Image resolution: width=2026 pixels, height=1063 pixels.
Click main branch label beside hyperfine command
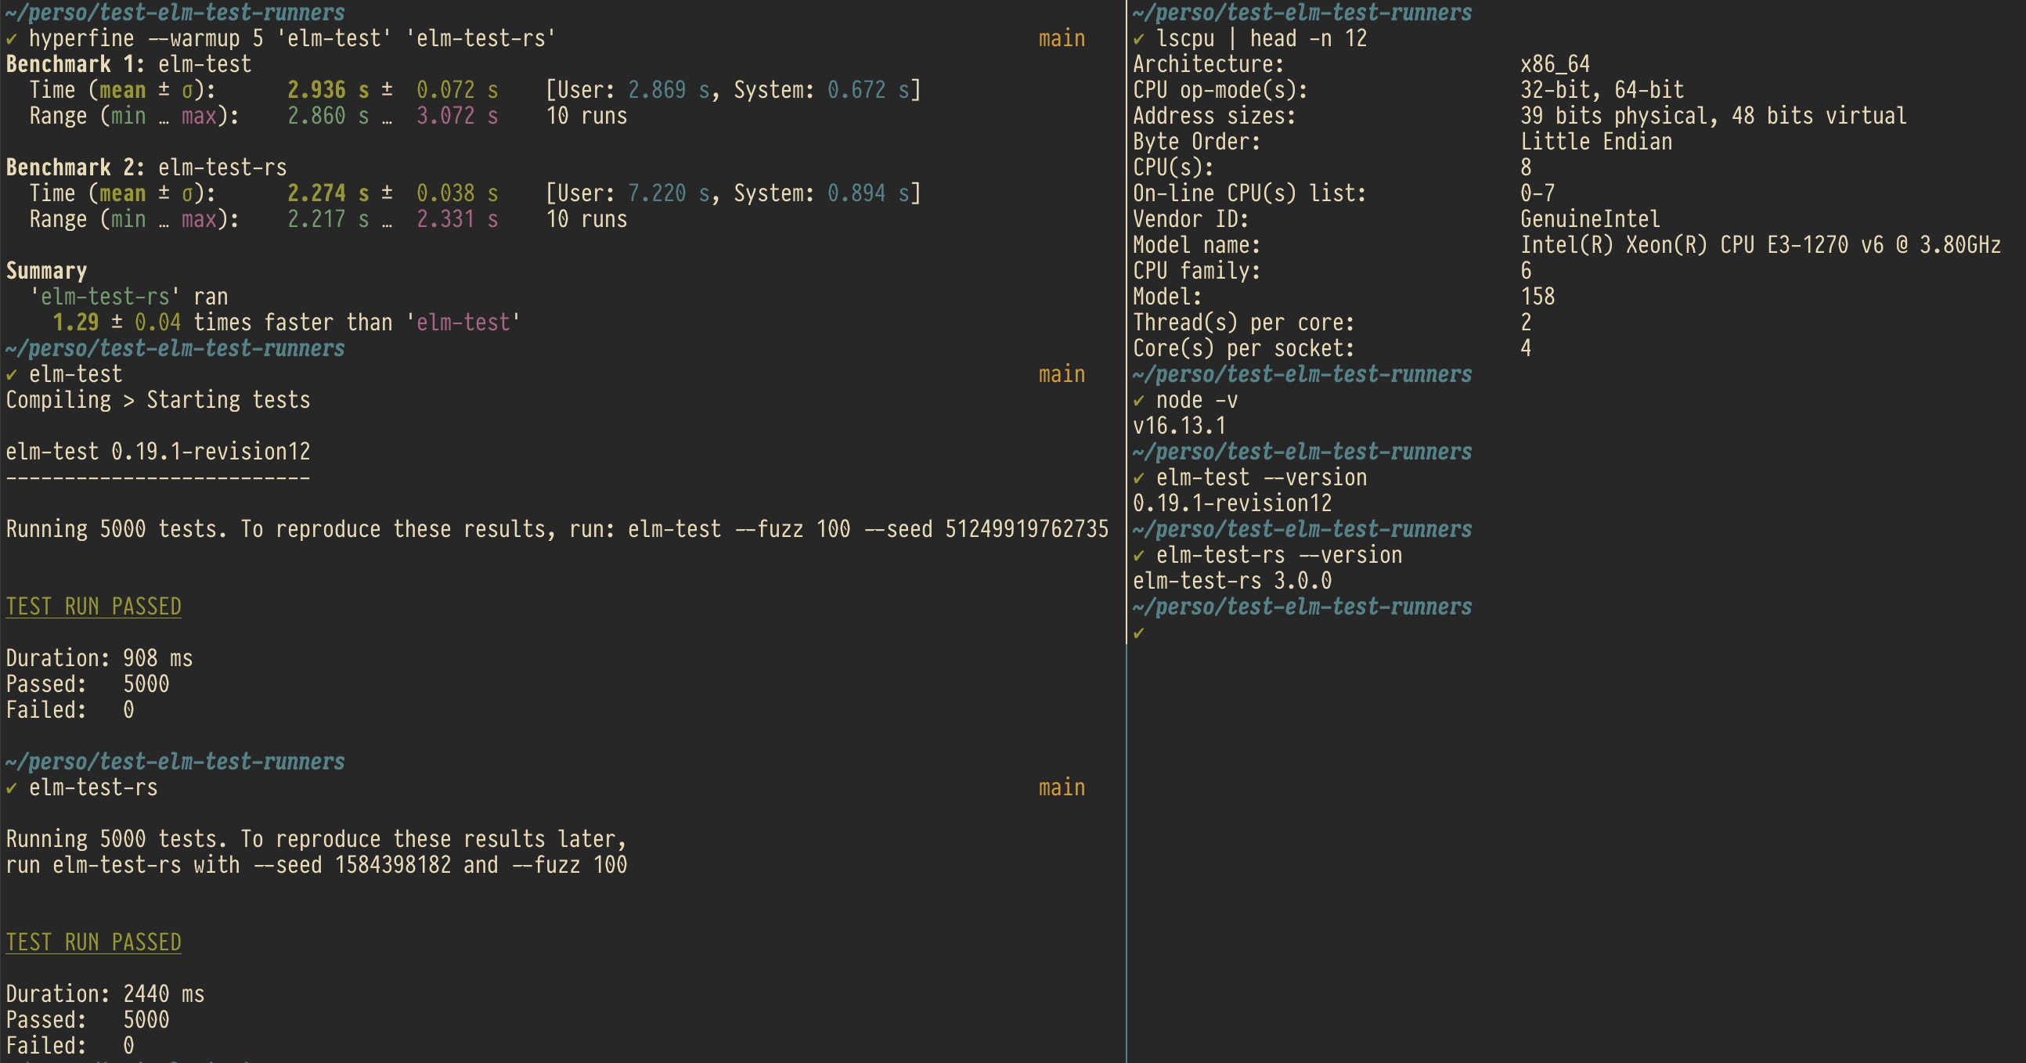pyautogui.click(x=1061, y=38)
